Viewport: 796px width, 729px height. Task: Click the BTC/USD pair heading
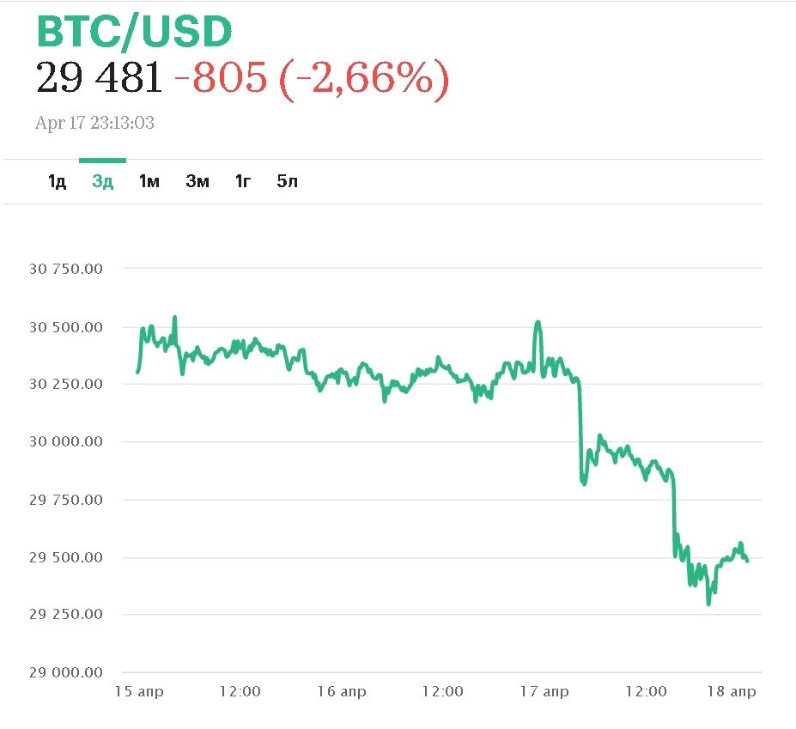134,32
